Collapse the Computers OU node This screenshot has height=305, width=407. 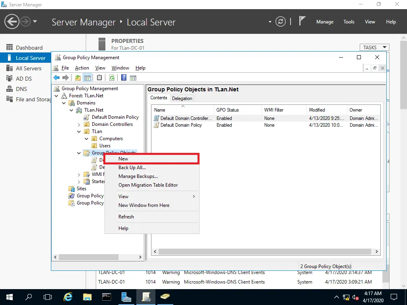(x=86, y=139)
